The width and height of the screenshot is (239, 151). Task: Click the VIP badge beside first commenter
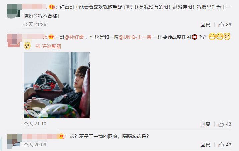52,7
